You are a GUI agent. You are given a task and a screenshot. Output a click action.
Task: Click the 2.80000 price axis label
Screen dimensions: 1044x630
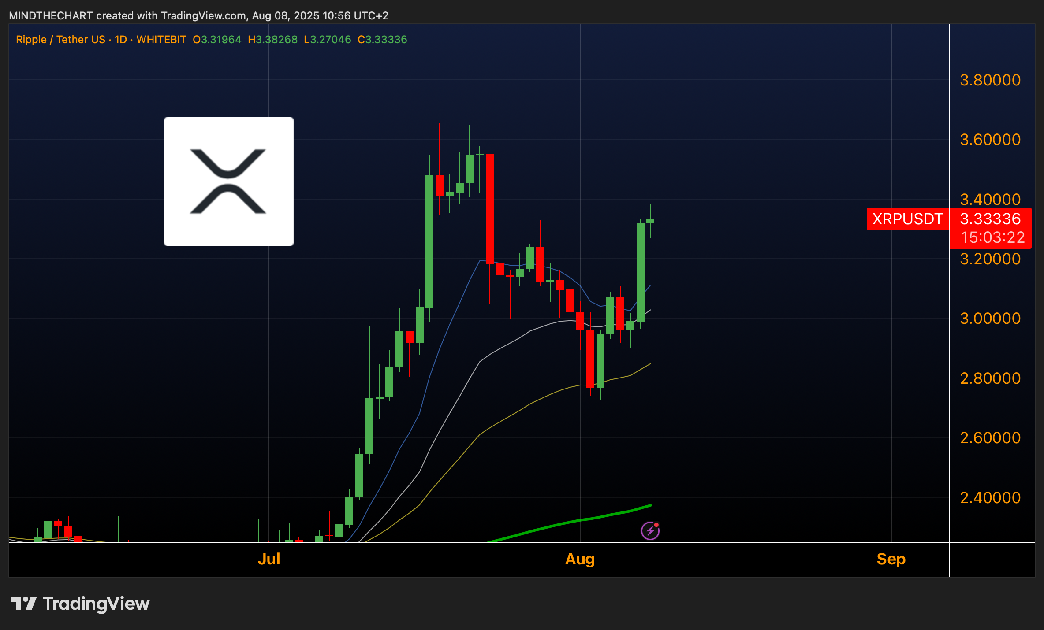990,378
